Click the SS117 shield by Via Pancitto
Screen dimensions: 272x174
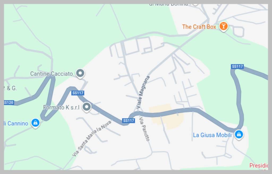coord(128,121)
